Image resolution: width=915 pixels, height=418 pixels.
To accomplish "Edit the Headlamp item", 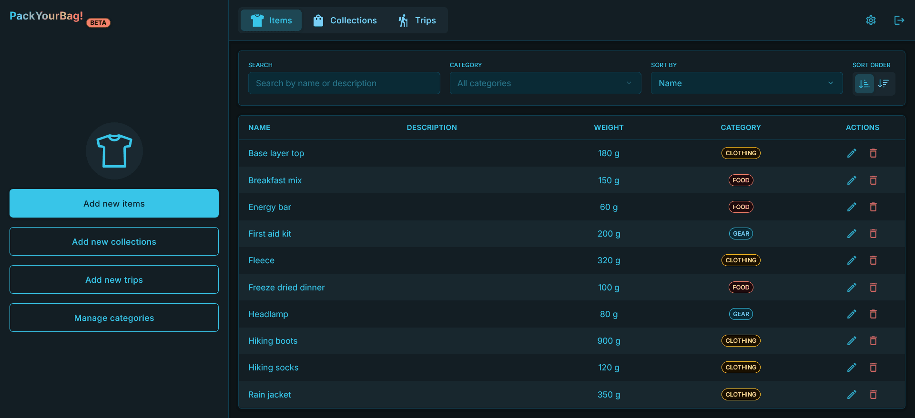I will pos(852,314).
